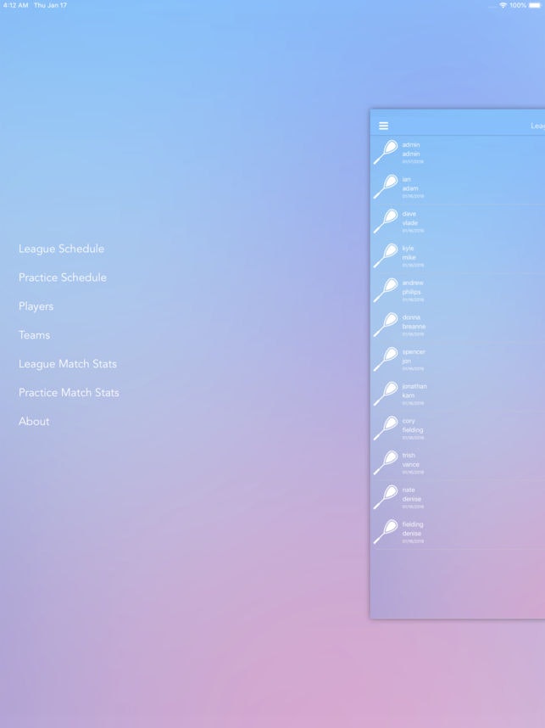Image resolution: width=545 pixels, height=728 pixels.
Task: Tap the hamburger menu icon
Action: 384,126
